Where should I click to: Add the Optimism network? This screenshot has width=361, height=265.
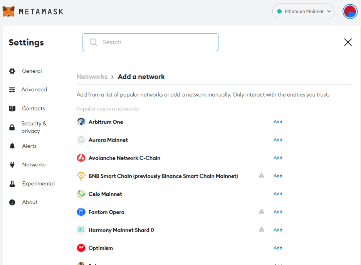pos(278,248)
